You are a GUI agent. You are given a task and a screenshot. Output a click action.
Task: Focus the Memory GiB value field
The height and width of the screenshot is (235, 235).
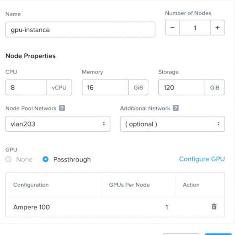coord(105,88)
